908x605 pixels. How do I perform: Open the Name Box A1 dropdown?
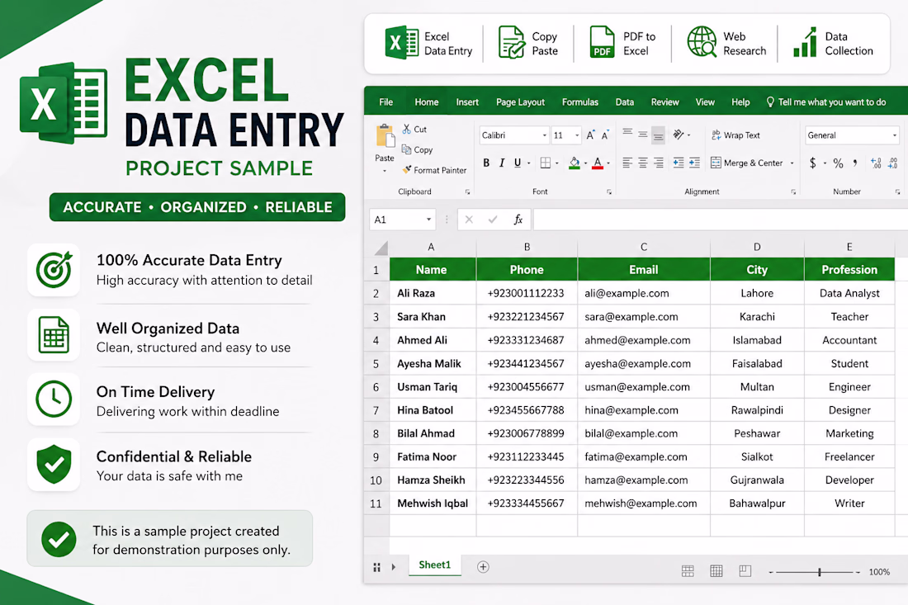point(428,220)
